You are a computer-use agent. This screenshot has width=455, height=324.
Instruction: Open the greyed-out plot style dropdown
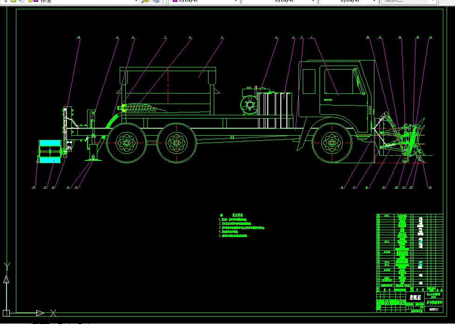[x=409, y=1]
